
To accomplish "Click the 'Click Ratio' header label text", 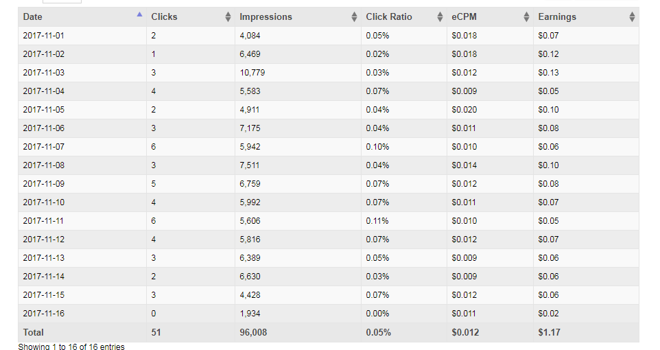I will tap(389, 16).
